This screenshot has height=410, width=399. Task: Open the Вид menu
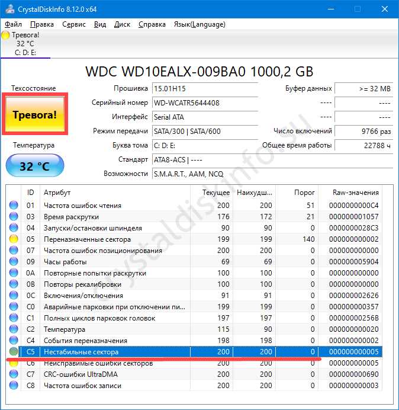pyautogui.click(x=100, y=24)
